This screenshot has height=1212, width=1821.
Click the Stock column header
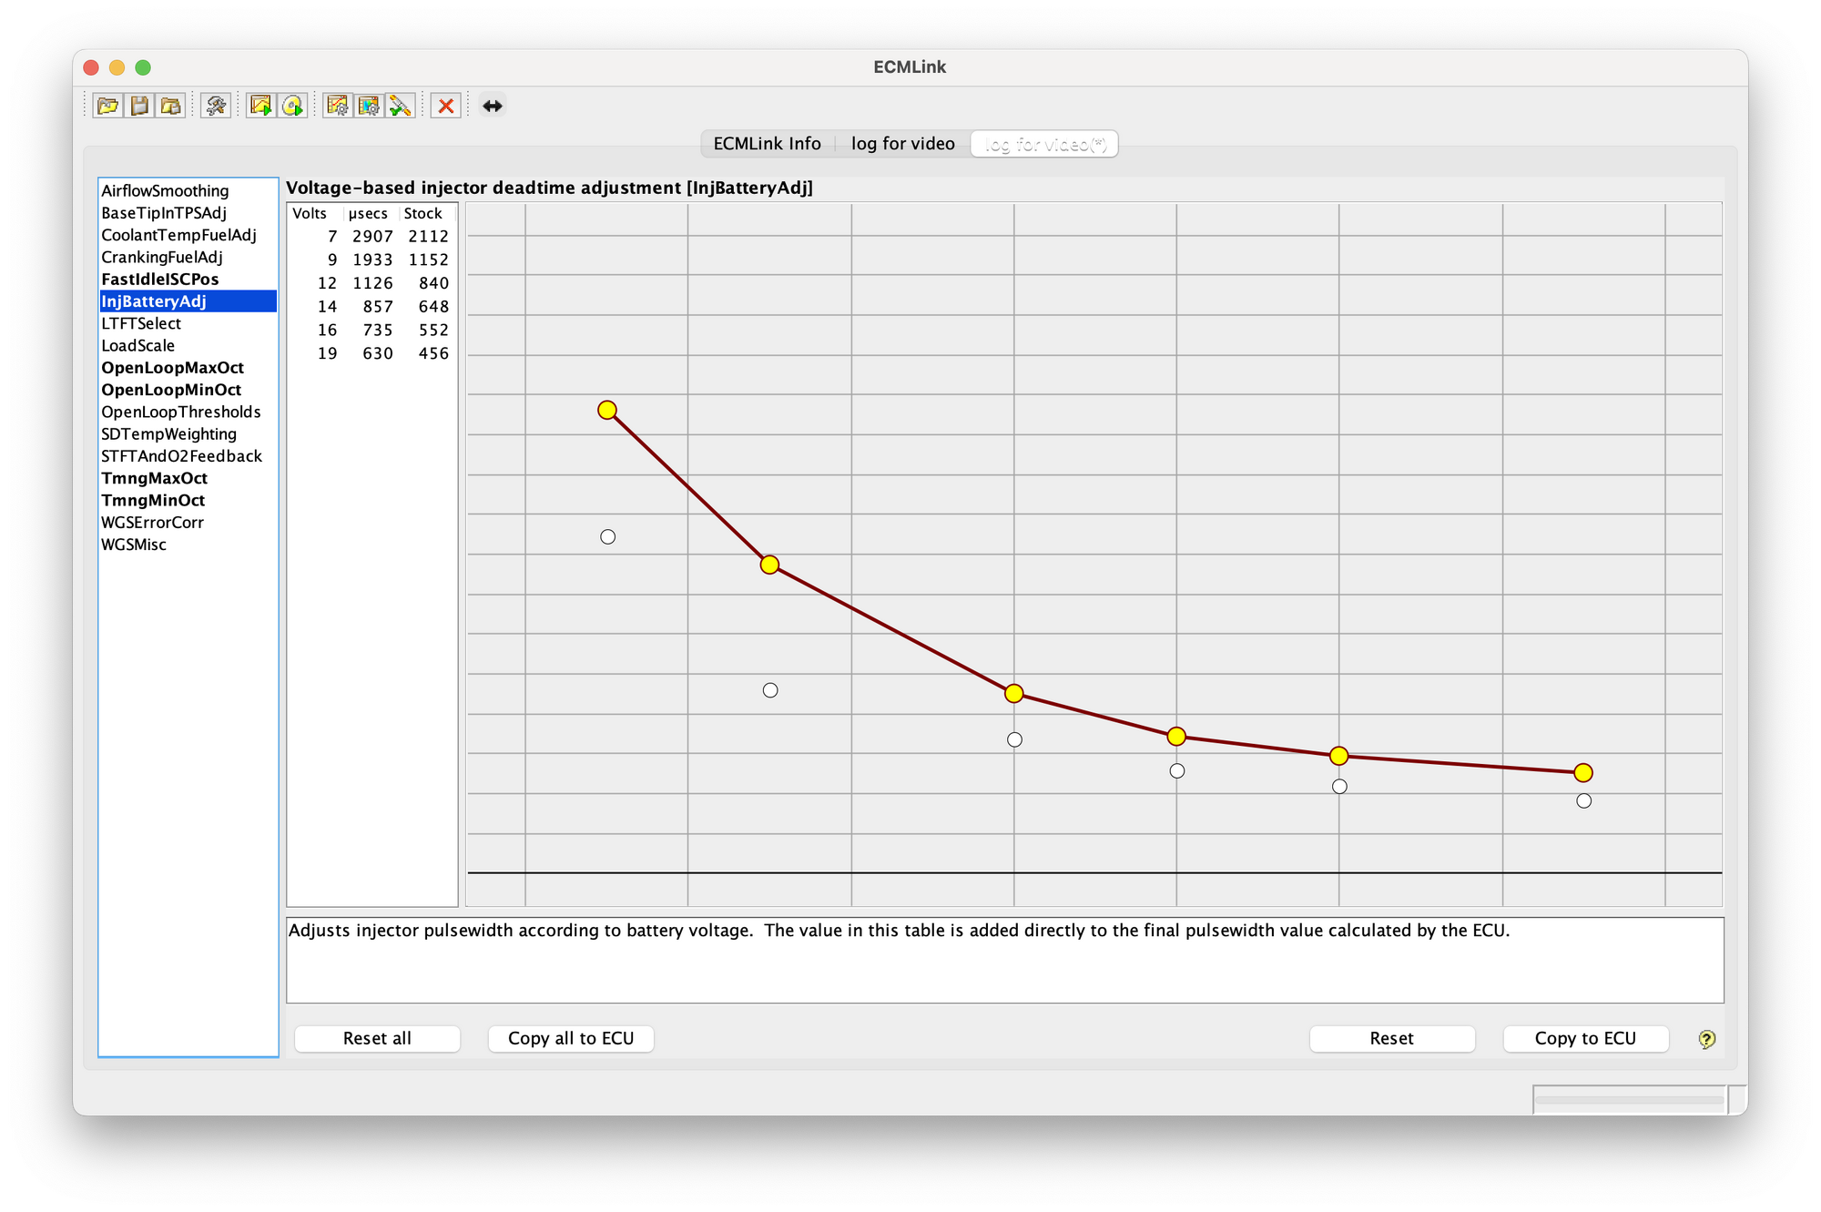tap(427, 213)
